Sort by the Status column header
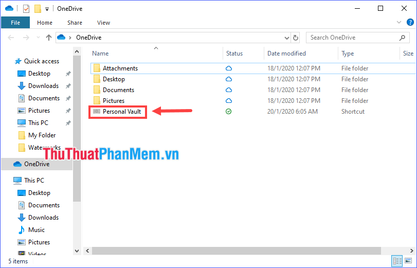Screen dimensions: 417x268 (234, 53)
